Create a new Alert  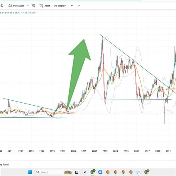point(45,6)
